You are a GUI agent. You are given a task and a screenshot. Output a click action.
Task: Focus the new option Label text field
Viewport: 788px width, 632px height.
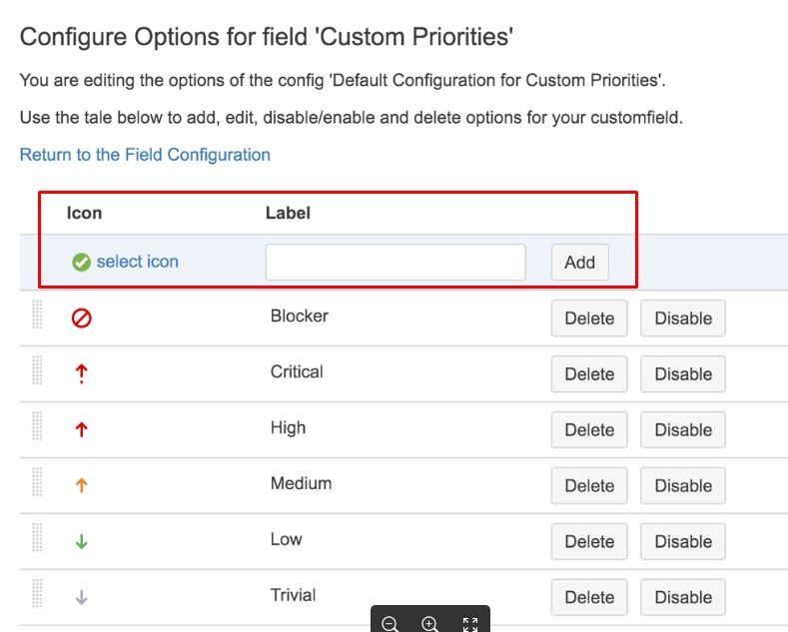tap(395, 262)
